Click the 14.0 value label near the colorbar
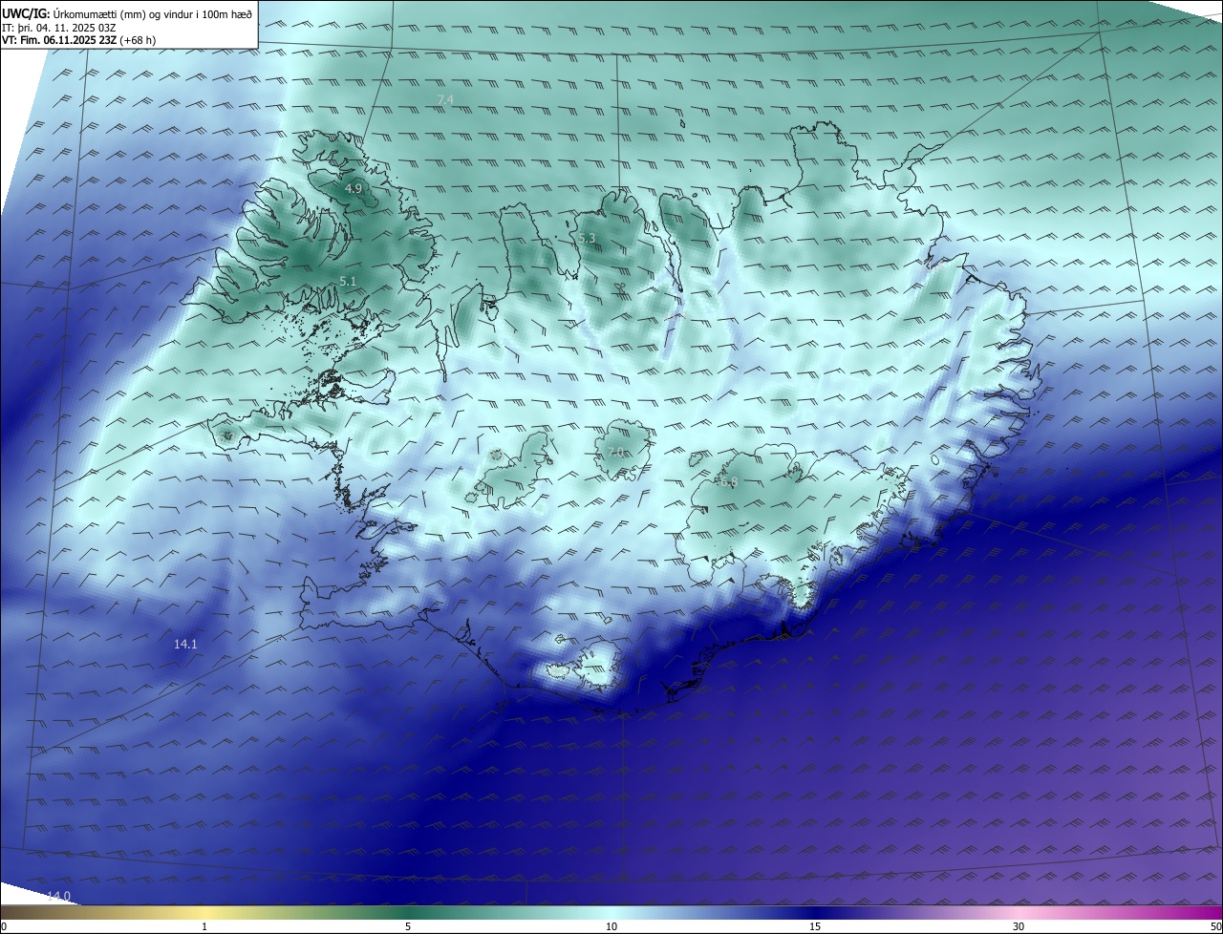The height and width of the screenshot is (934, 1223). [x=58, y=896]
